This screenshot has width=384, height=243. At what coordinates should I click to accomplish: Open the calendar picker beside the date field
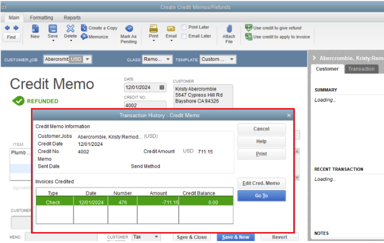coord(162,87)
